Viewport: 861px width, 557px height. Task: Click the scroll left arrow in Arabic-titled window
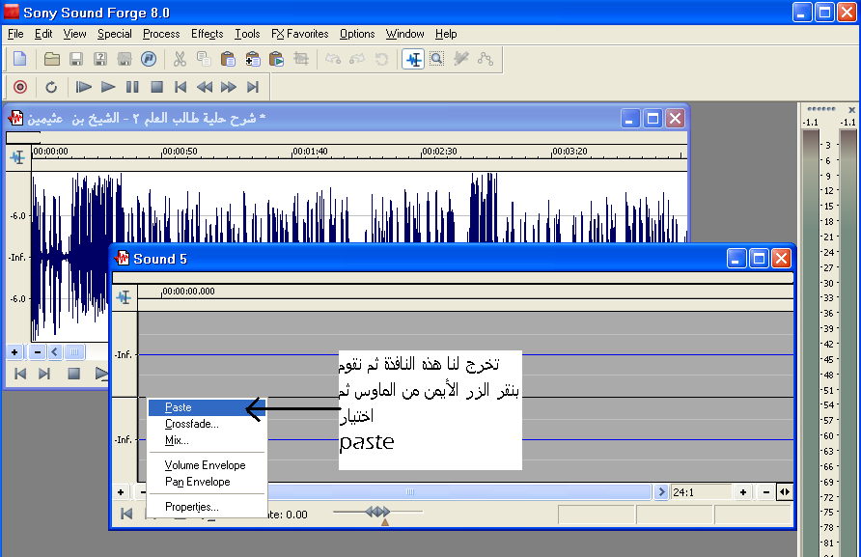(54, 352)
